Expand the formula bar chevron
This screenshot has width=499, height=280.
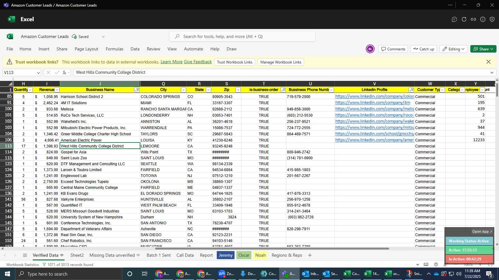click(492, 72)
